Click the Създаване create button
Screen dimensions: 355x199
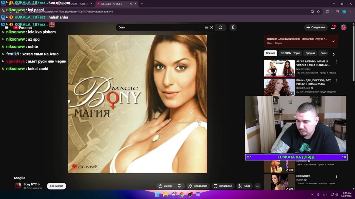pyautogui.click(x=315, y=27)
